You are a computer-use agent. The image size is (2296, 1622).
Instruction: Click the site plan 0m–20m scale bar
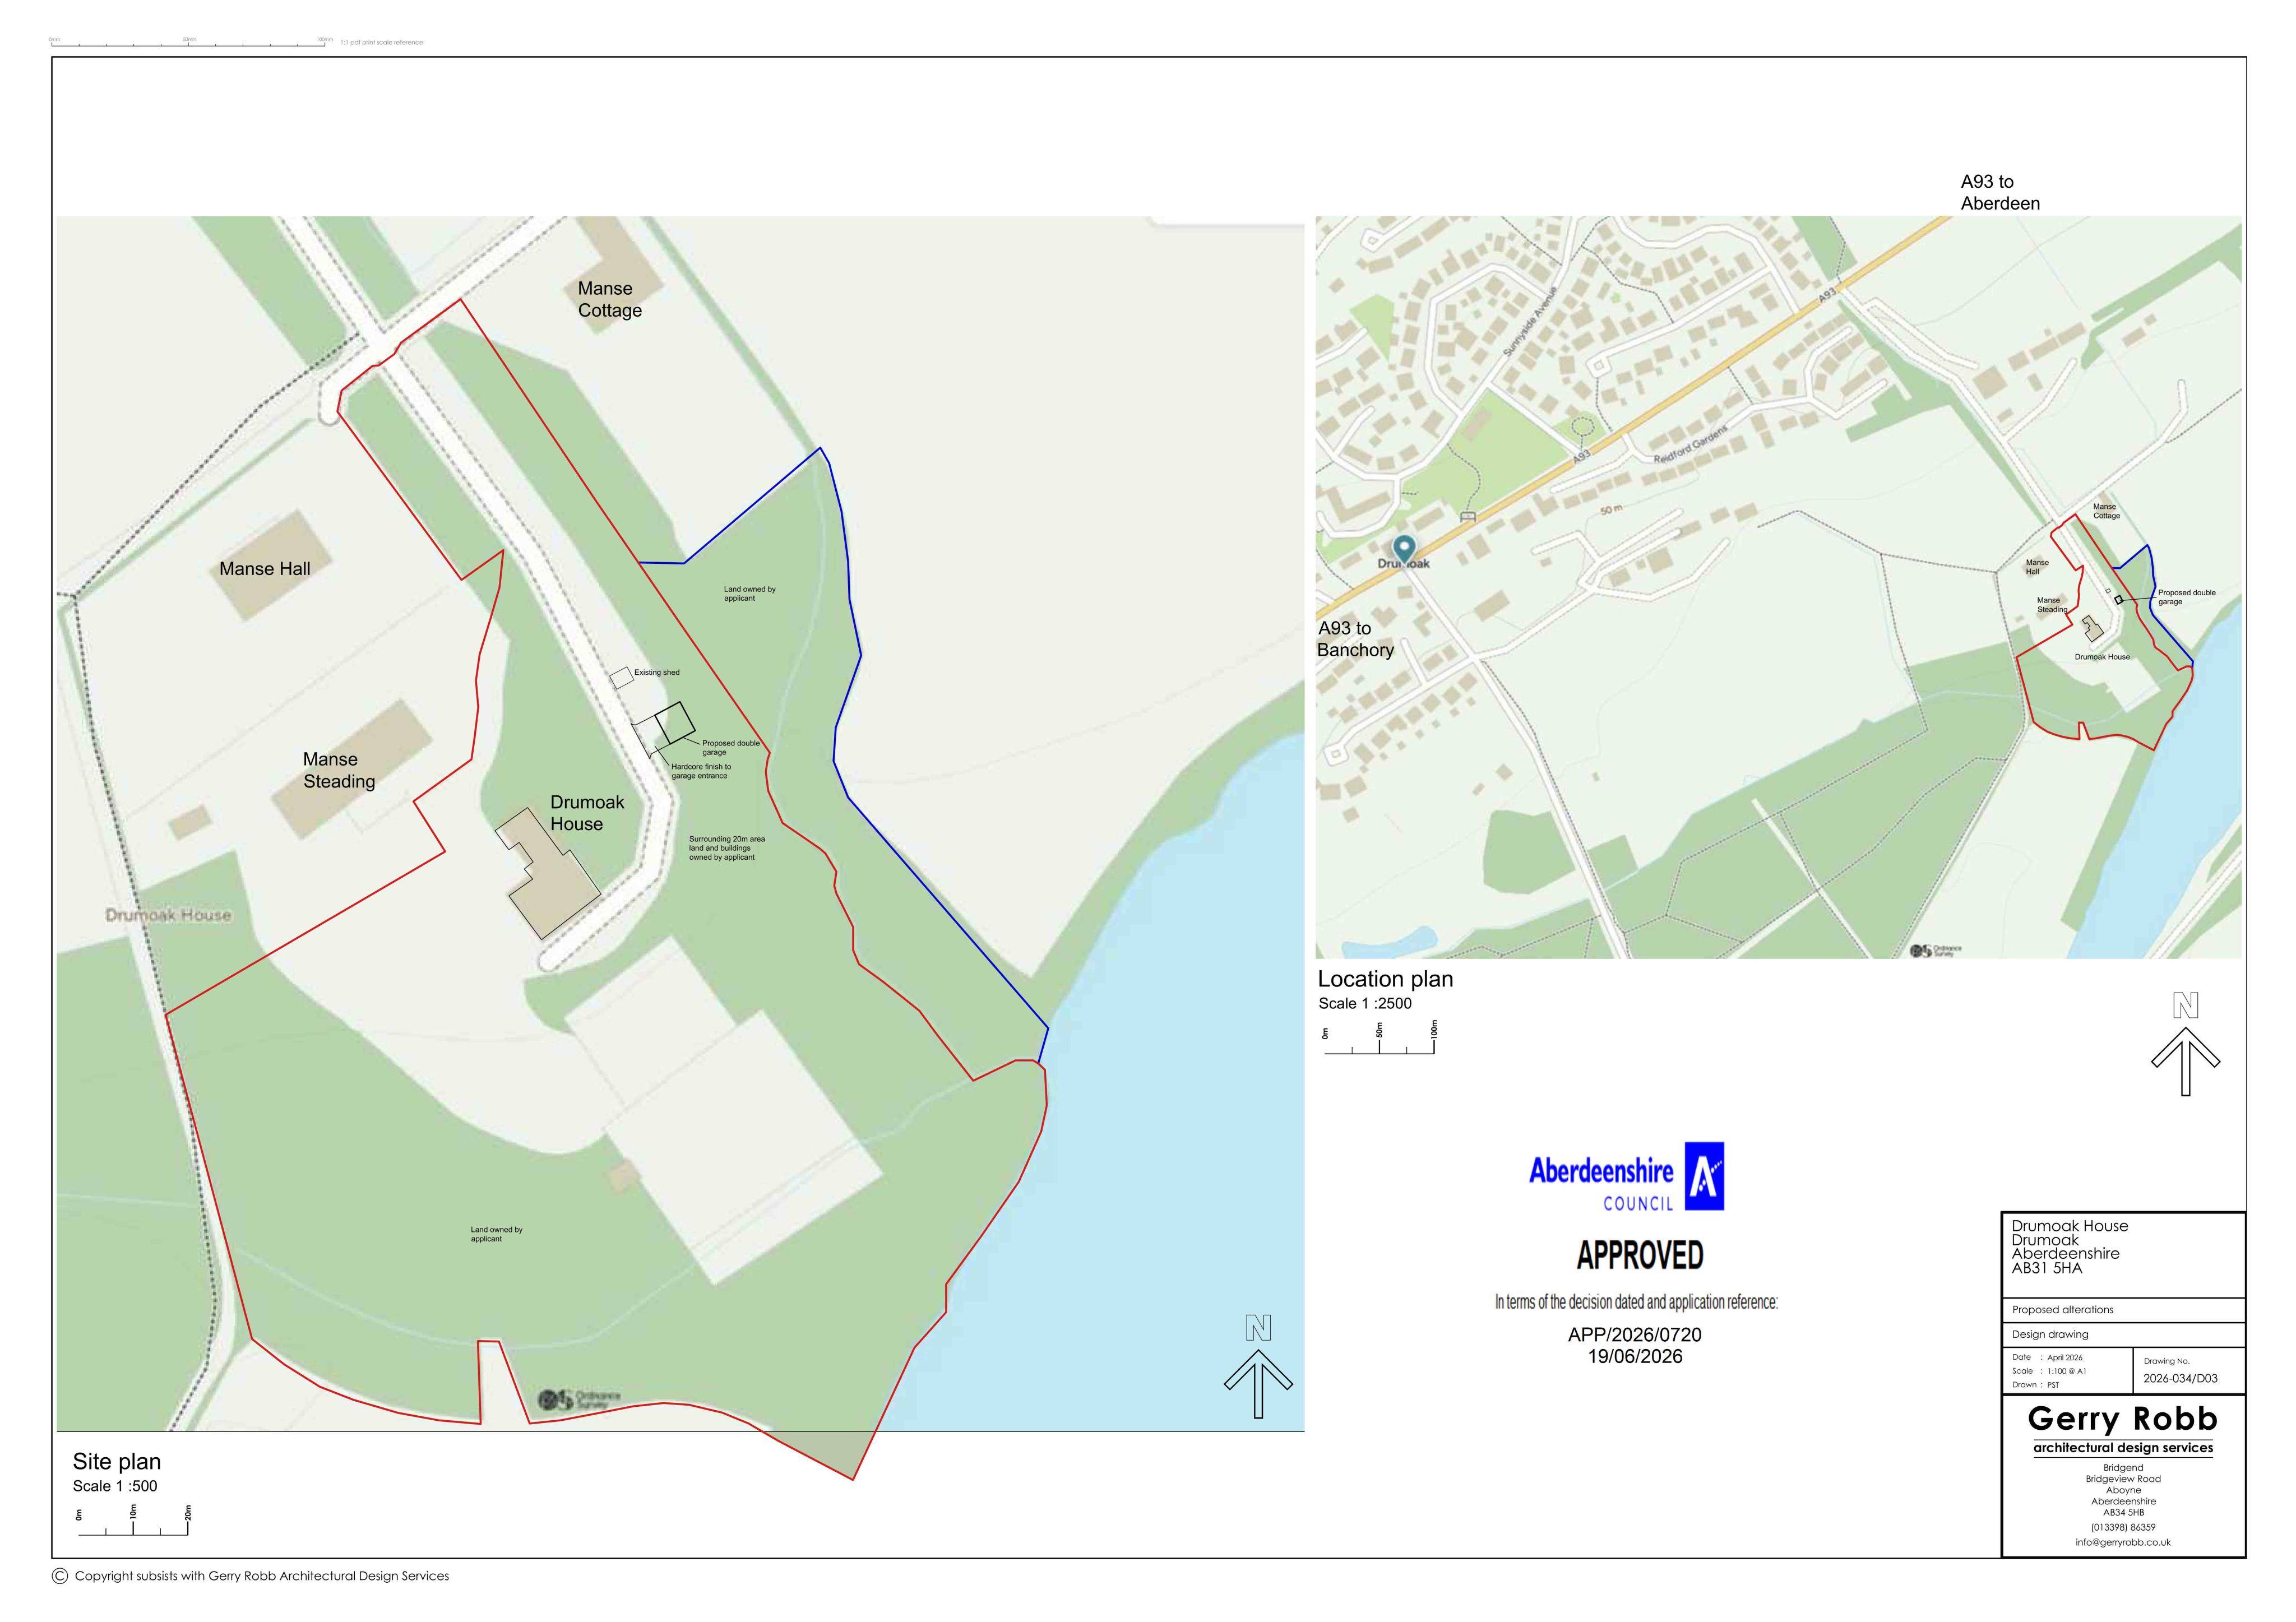(133, 1520)
